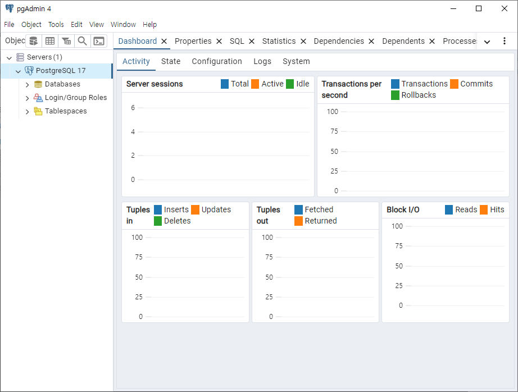Click the Login/Group Roles icon
Image resolution: width=518 pixels, height=392 pixels.
click(38, 98)
